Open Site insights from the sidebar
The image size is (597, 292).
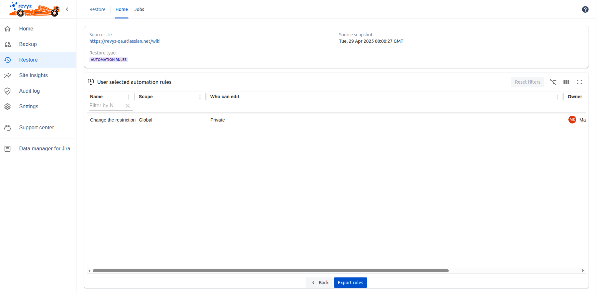[x=33, y=75]
